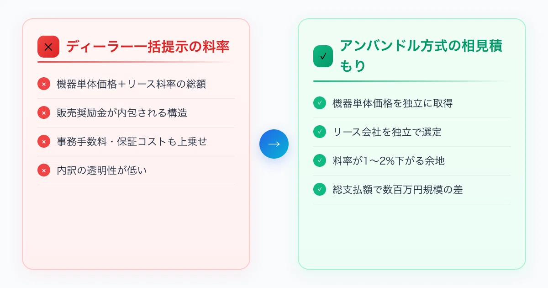The height and width of the screenshot is (288, 548).
Task: Click the text 機器単体価格＋リース料率の総額
Action: click(132, 84)
